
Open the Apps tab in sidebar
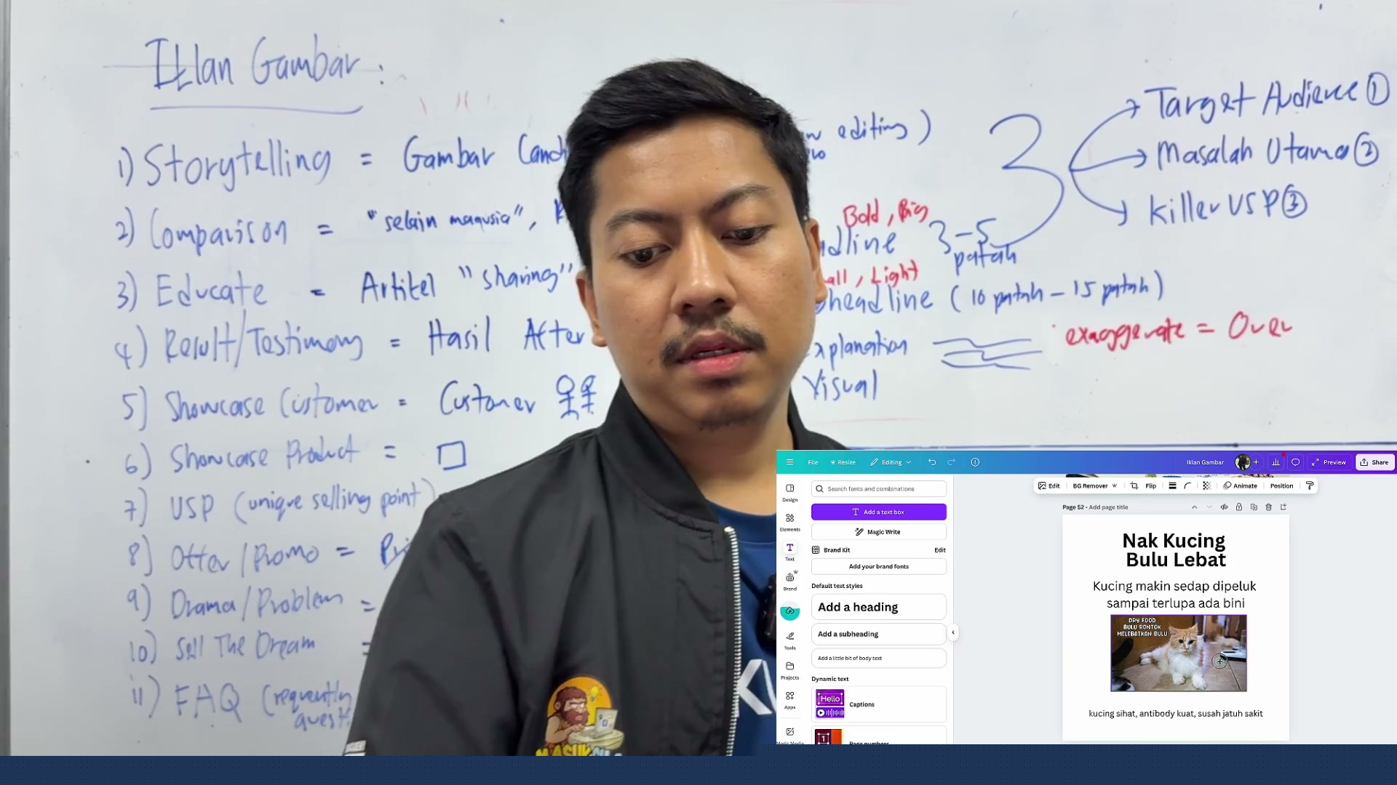pos(790,700)
